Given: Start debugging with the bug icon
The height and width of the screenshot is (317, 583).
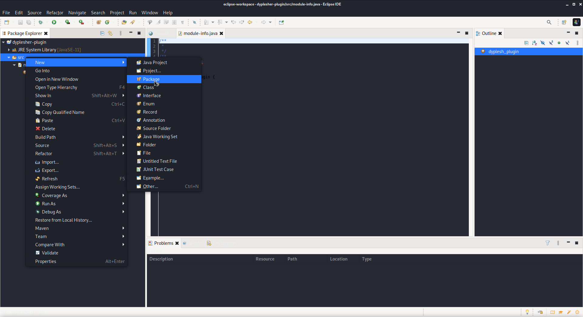Looking at the screenshot, I should 40,22.
